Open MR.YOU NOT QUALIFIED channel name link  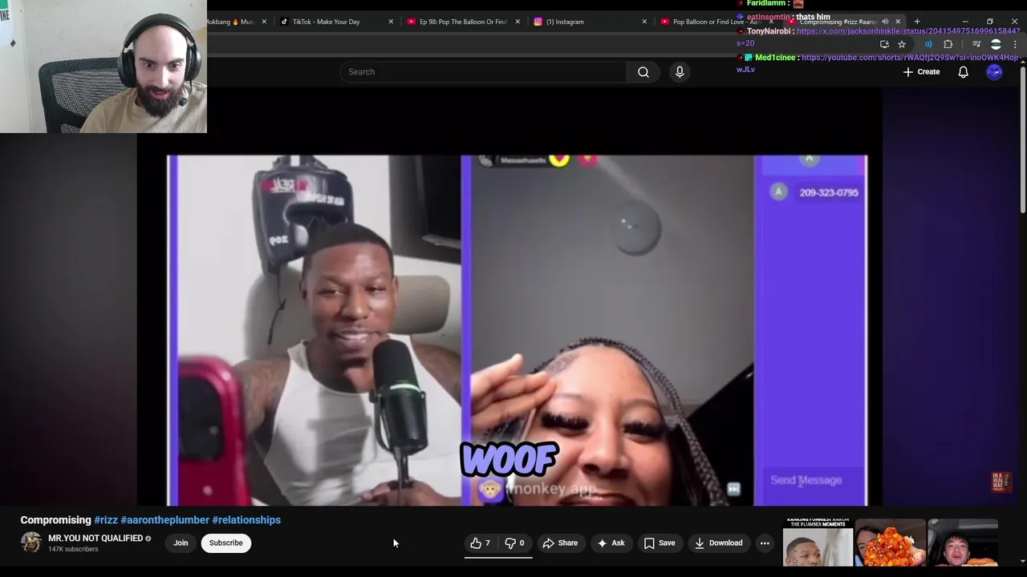click(x=95, y=539)
